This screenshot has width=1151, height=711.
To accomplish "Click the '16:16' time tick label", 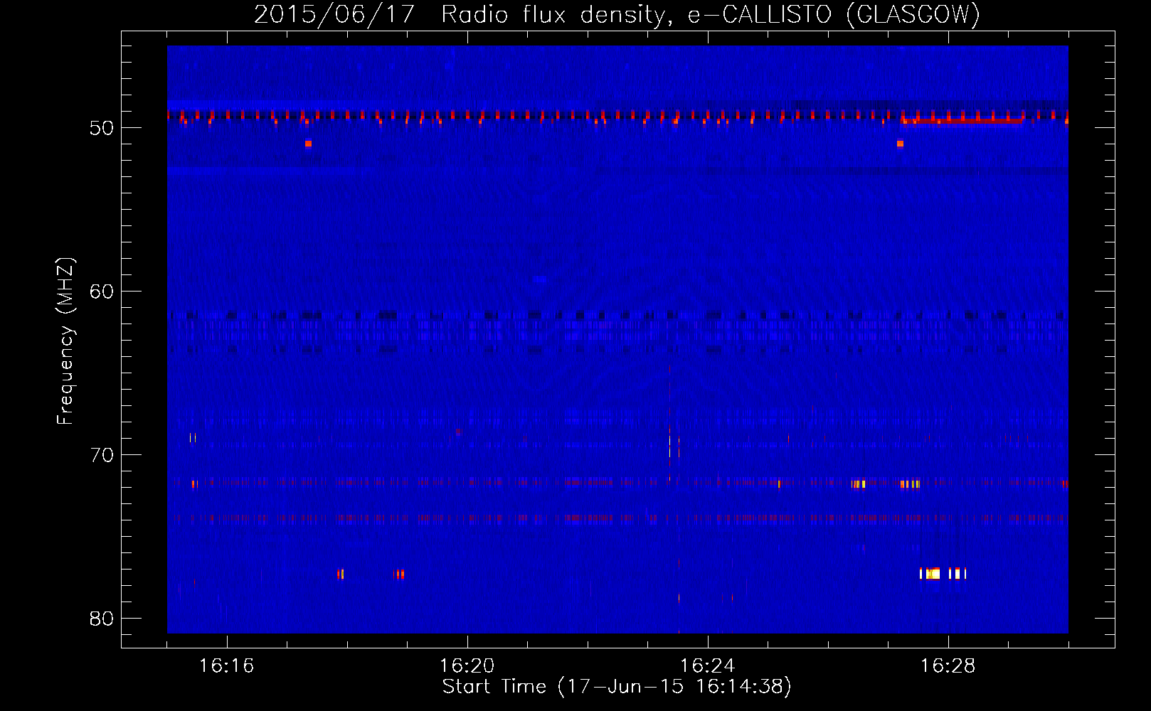I will 227,665.
